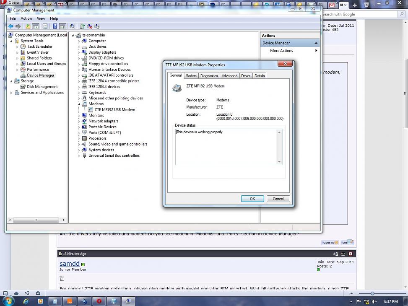Screen dimensions: 408x306
Task: Open the More Actions submenu arrow
Action: pos(316,51)
